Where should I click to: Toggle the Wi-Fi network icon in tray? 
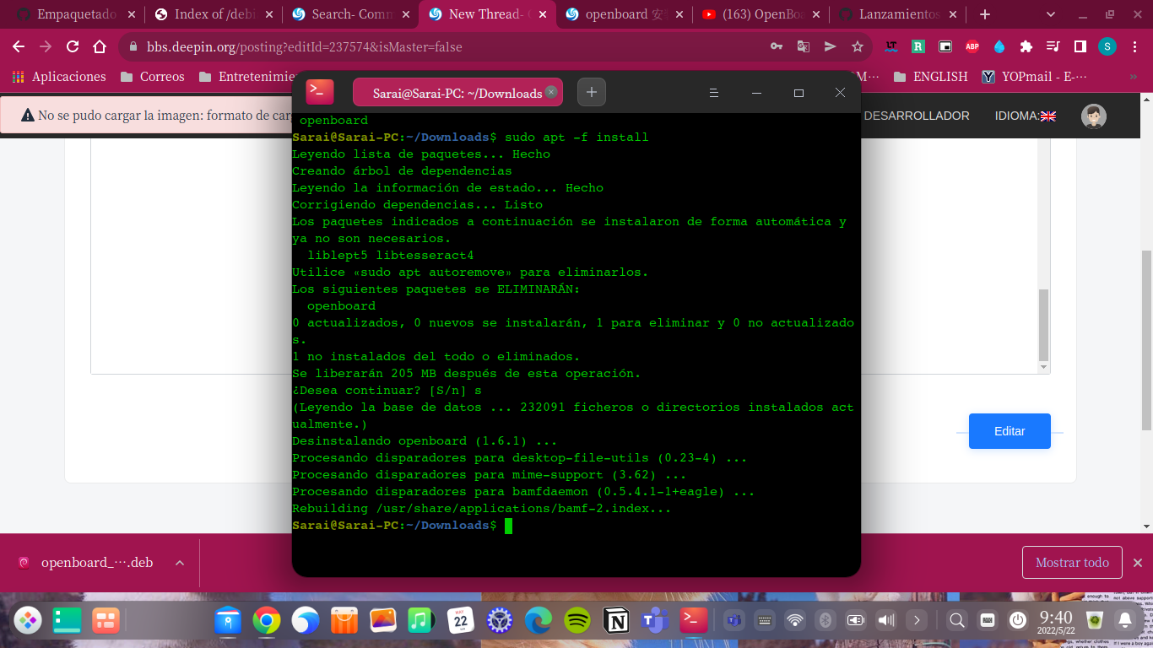(x=794, y=621)
